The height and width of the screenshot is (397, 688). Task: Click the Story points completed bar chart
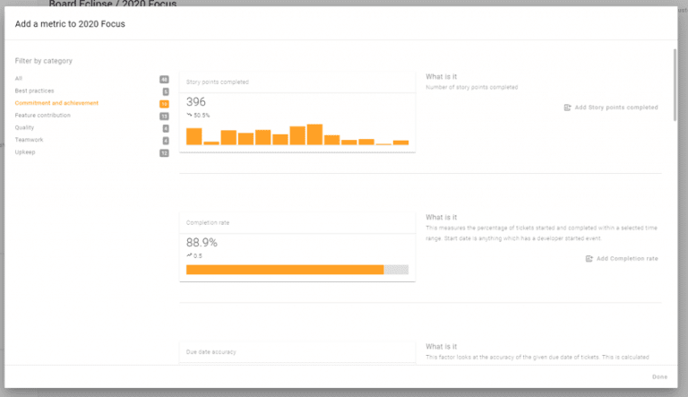coord(297,134)
